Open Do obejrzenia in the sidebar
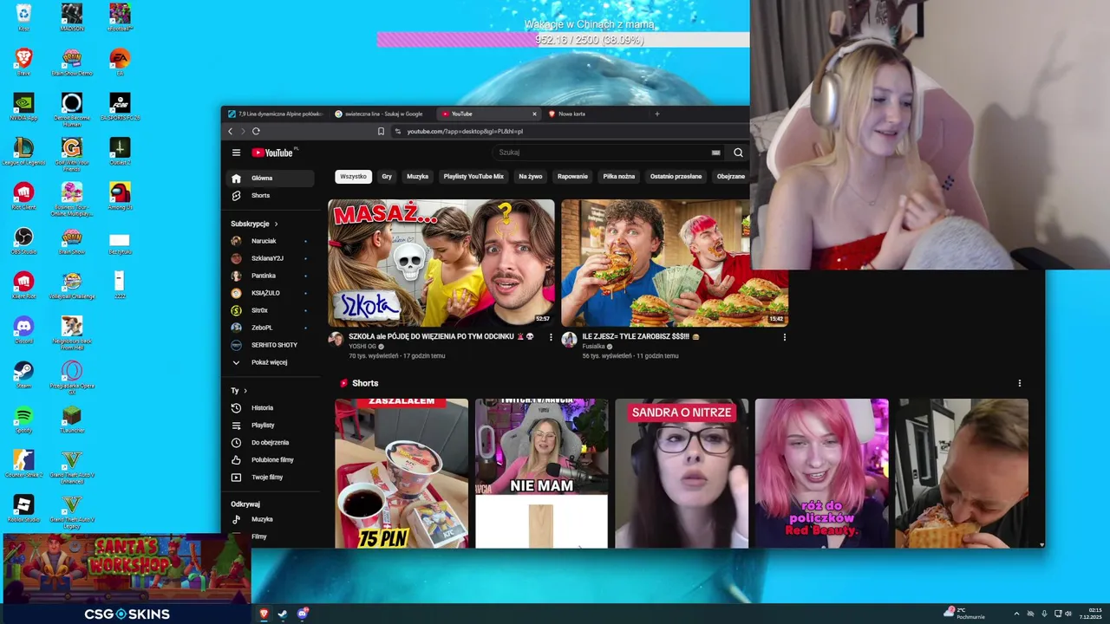Screen dimensions: 1110x624 pyautogui.click(x=271, y=443)
